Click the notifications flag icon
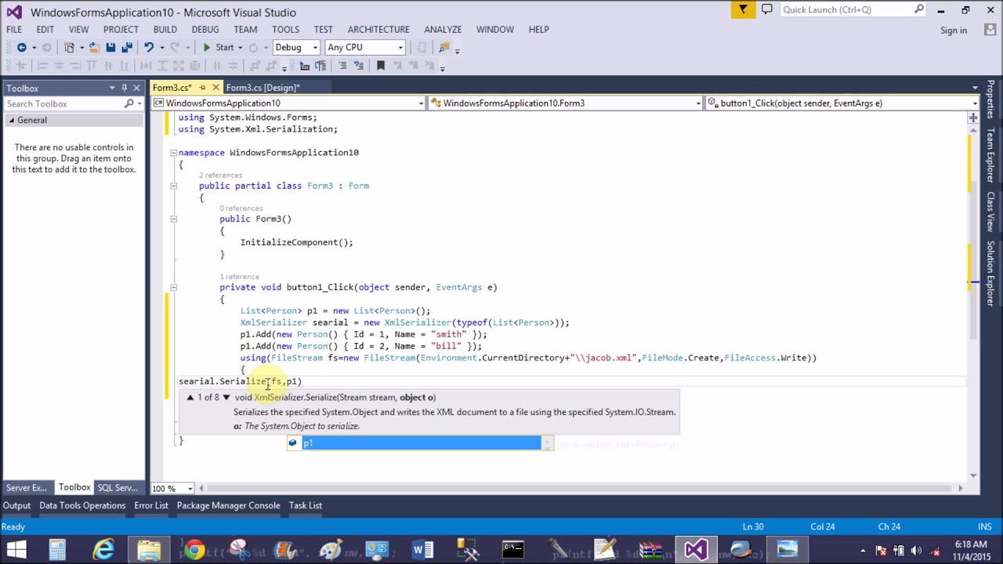 coord(743,9)
